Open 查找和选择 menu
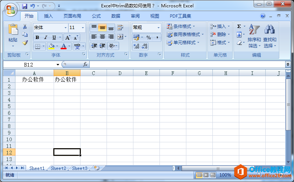 (270, 36)
